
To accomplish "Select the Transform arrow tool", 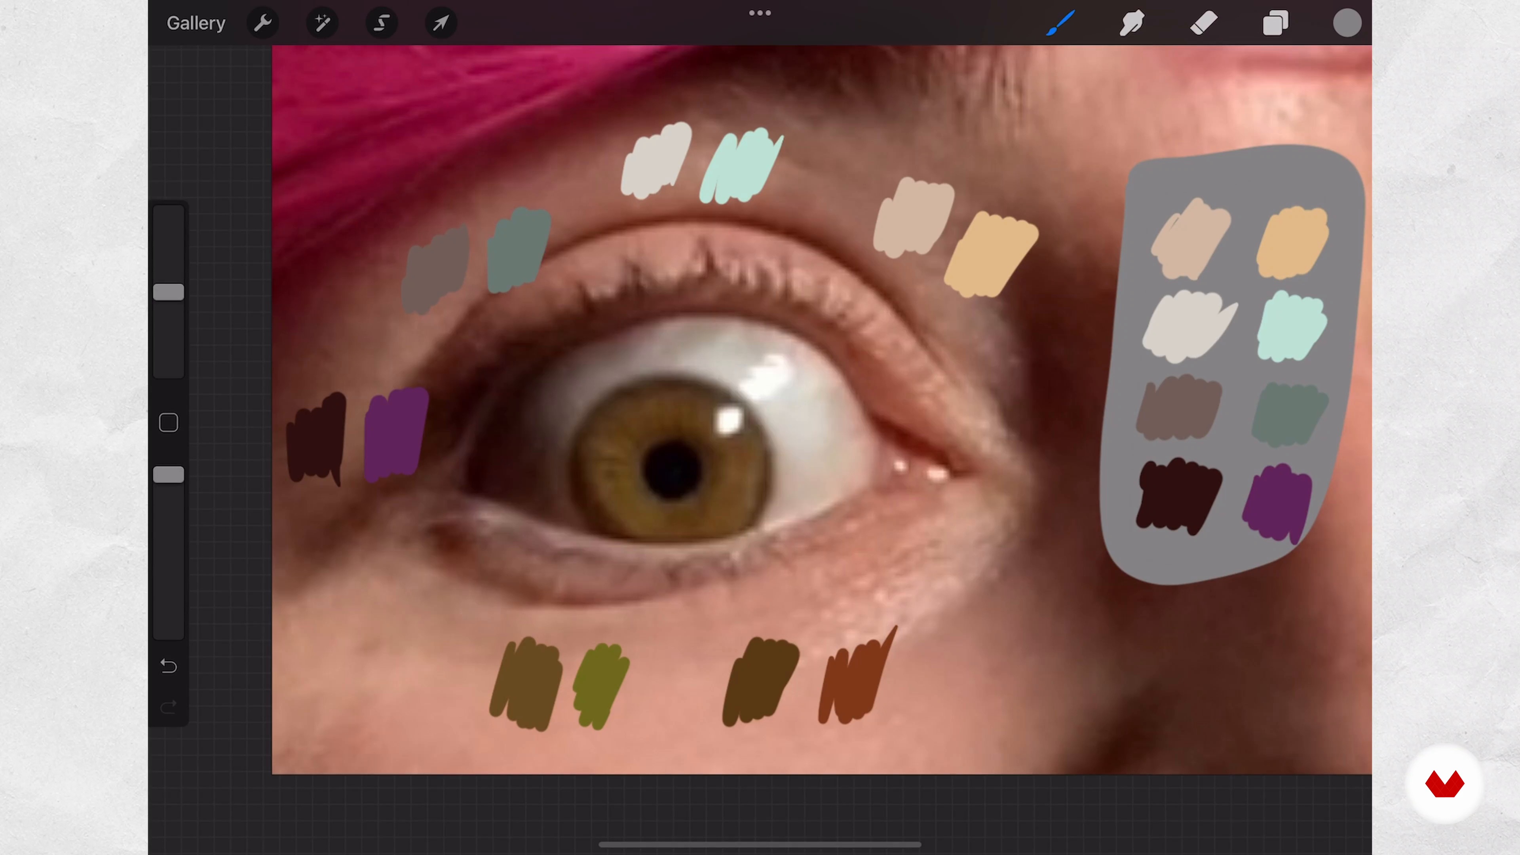I will coord(441,23).
